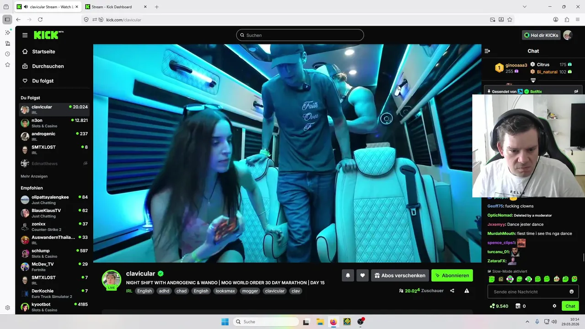Image resolution: width=585 pixels, height=329 pixels.
Task: Click Hol dir KICKs button
Action: [x=542, y=35]
